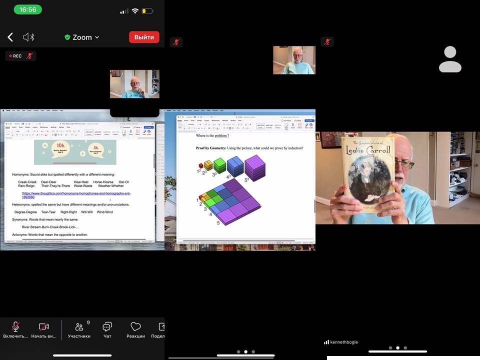
Task: Turn on camera with Начать видео
Action: tap(43, 330)
